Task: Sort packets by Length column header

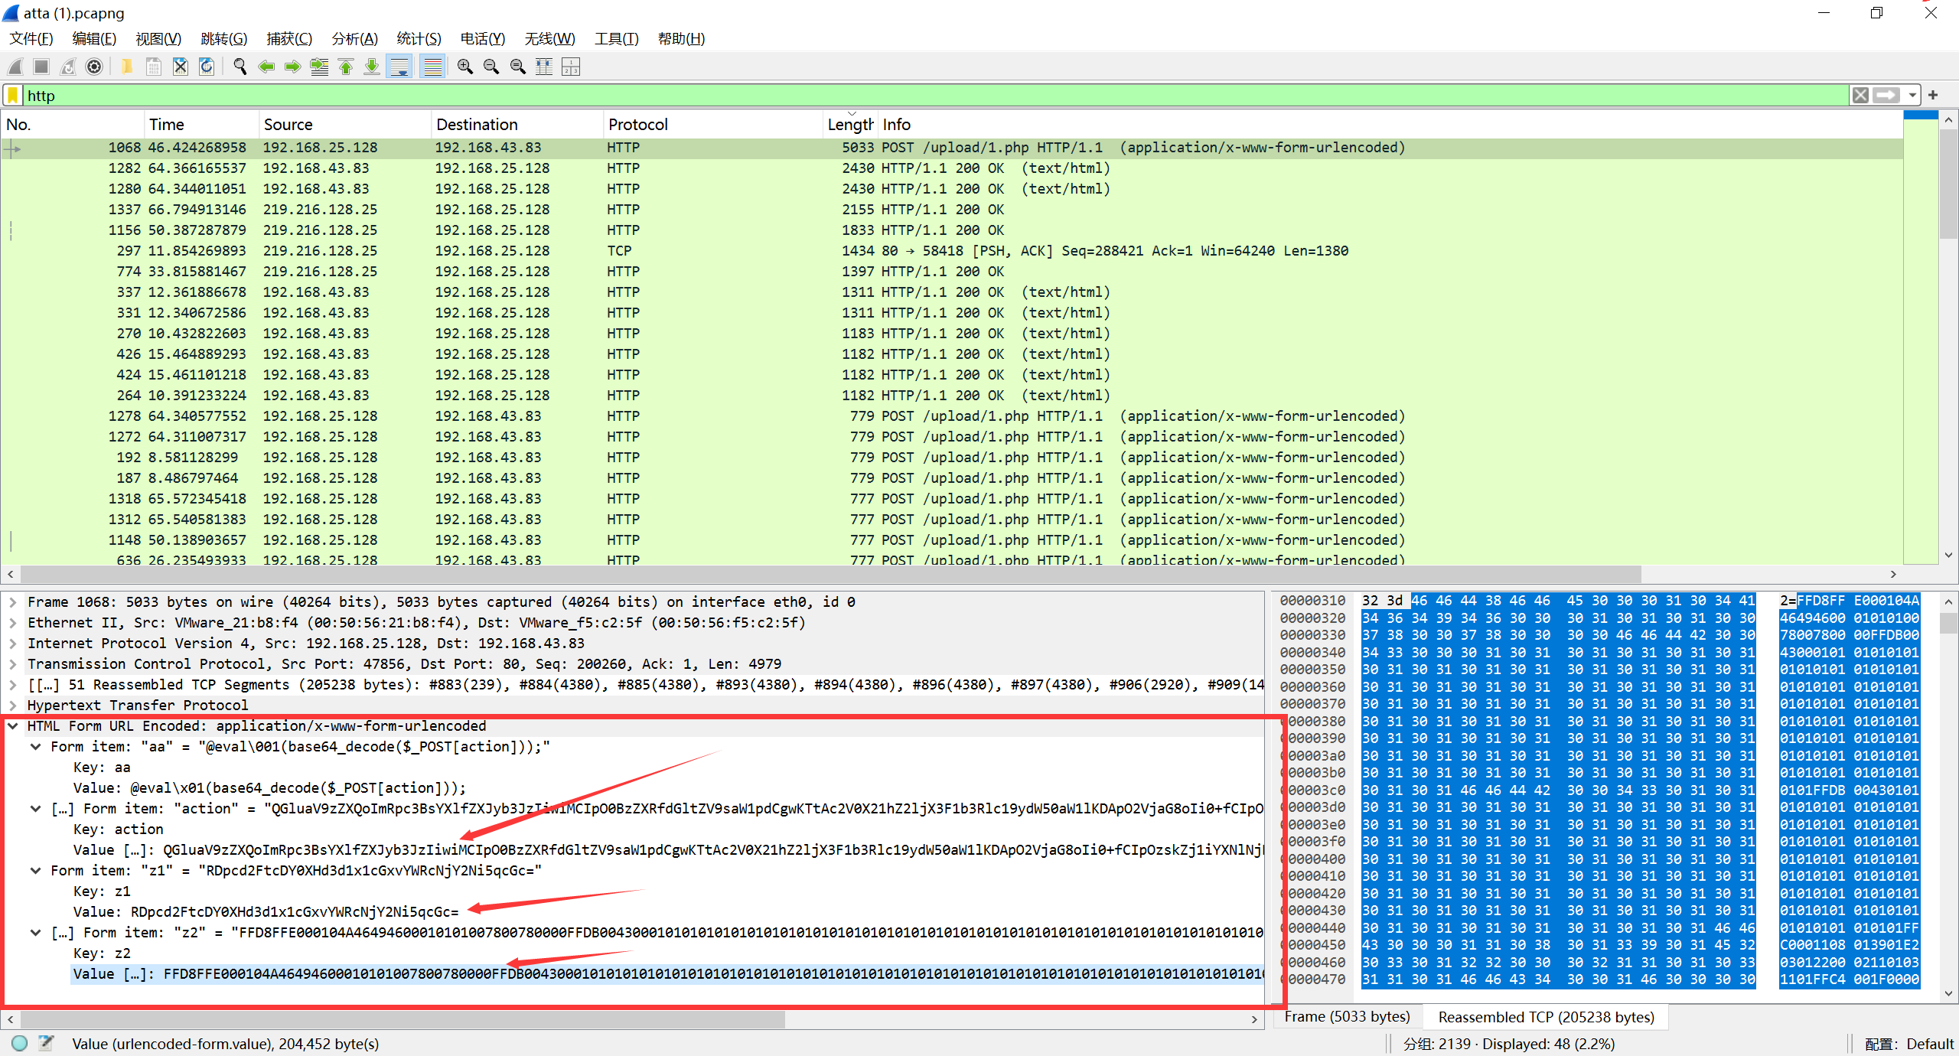Action: pyautogui.click(x=849, y=125)
